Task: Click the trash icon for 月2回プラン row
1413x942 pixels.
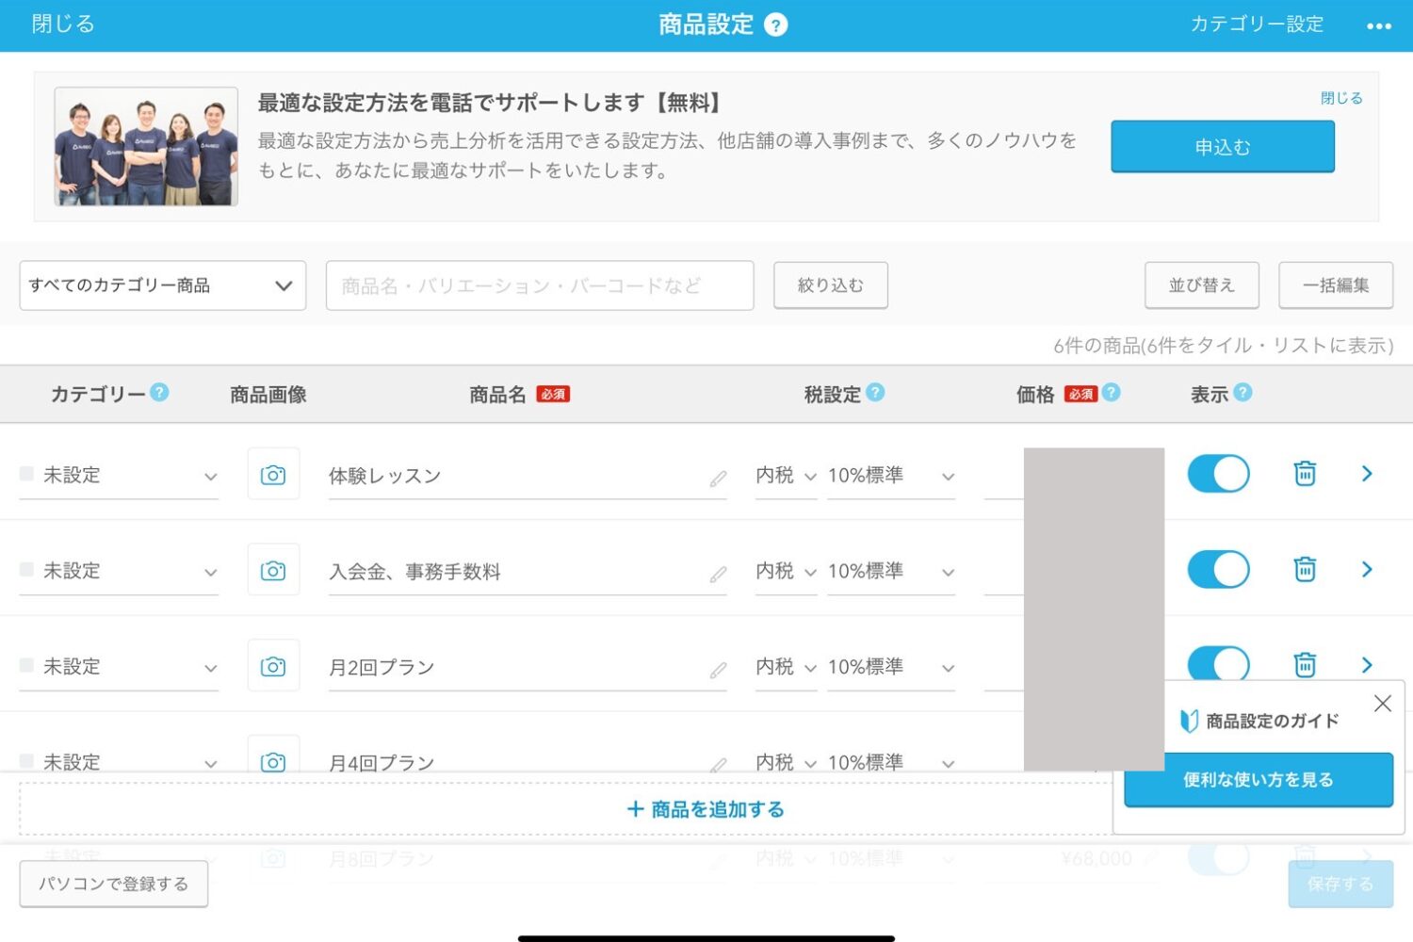Action: point(1304,664)
